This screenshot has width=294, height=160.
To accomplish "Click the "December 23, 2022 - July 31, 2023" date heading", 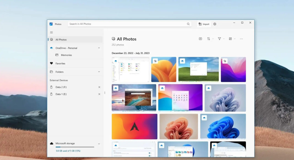I will coord(130,53).
